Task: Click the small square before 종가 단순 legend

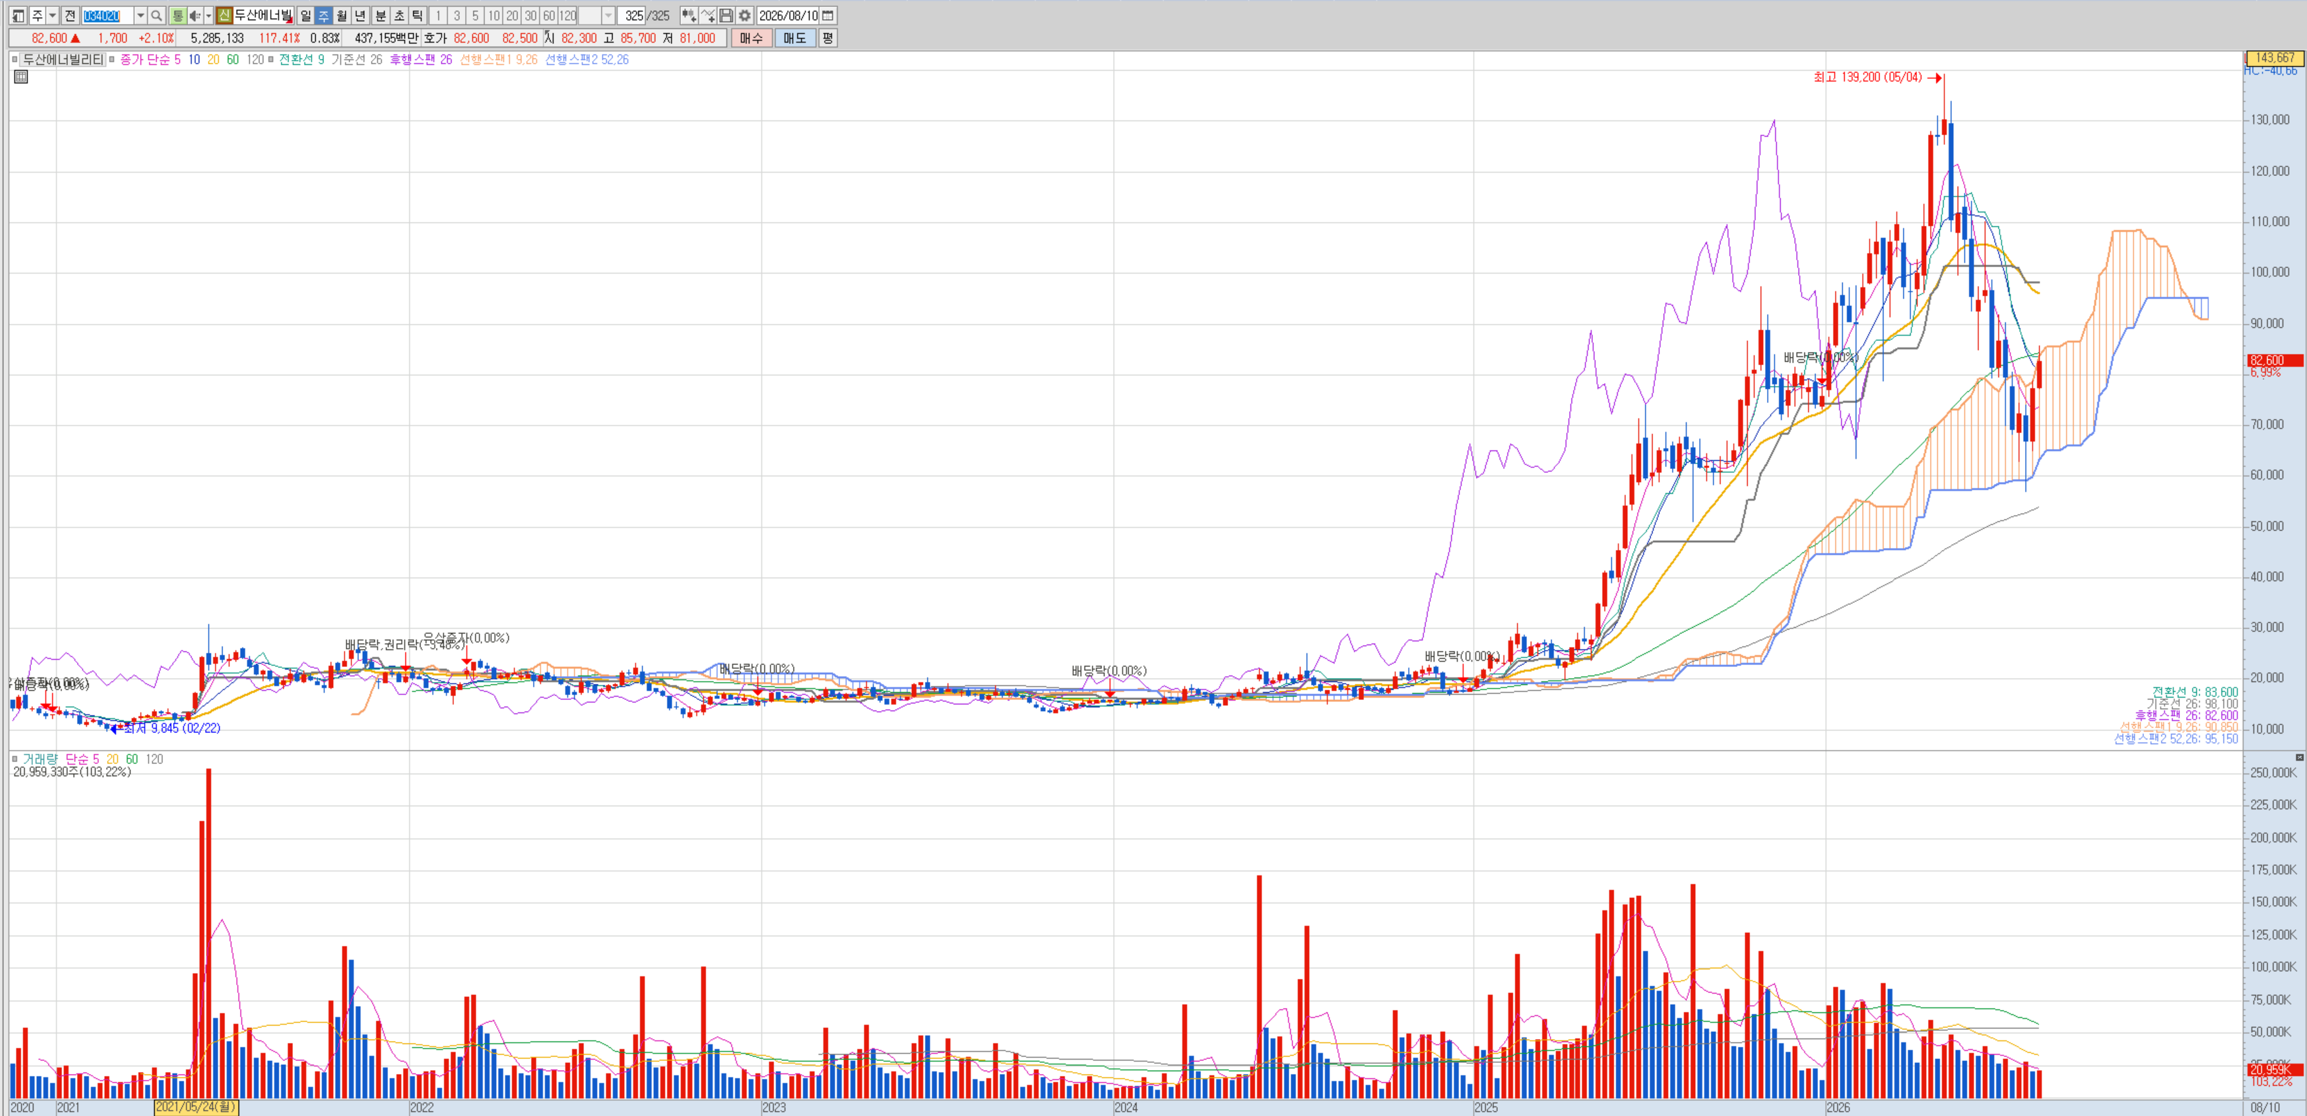Action: [113, 59]
